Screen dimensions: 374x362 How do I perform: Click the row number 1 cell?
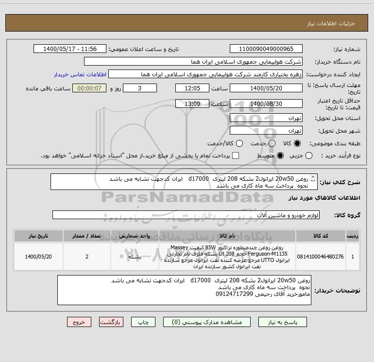[x=353, y=257]
